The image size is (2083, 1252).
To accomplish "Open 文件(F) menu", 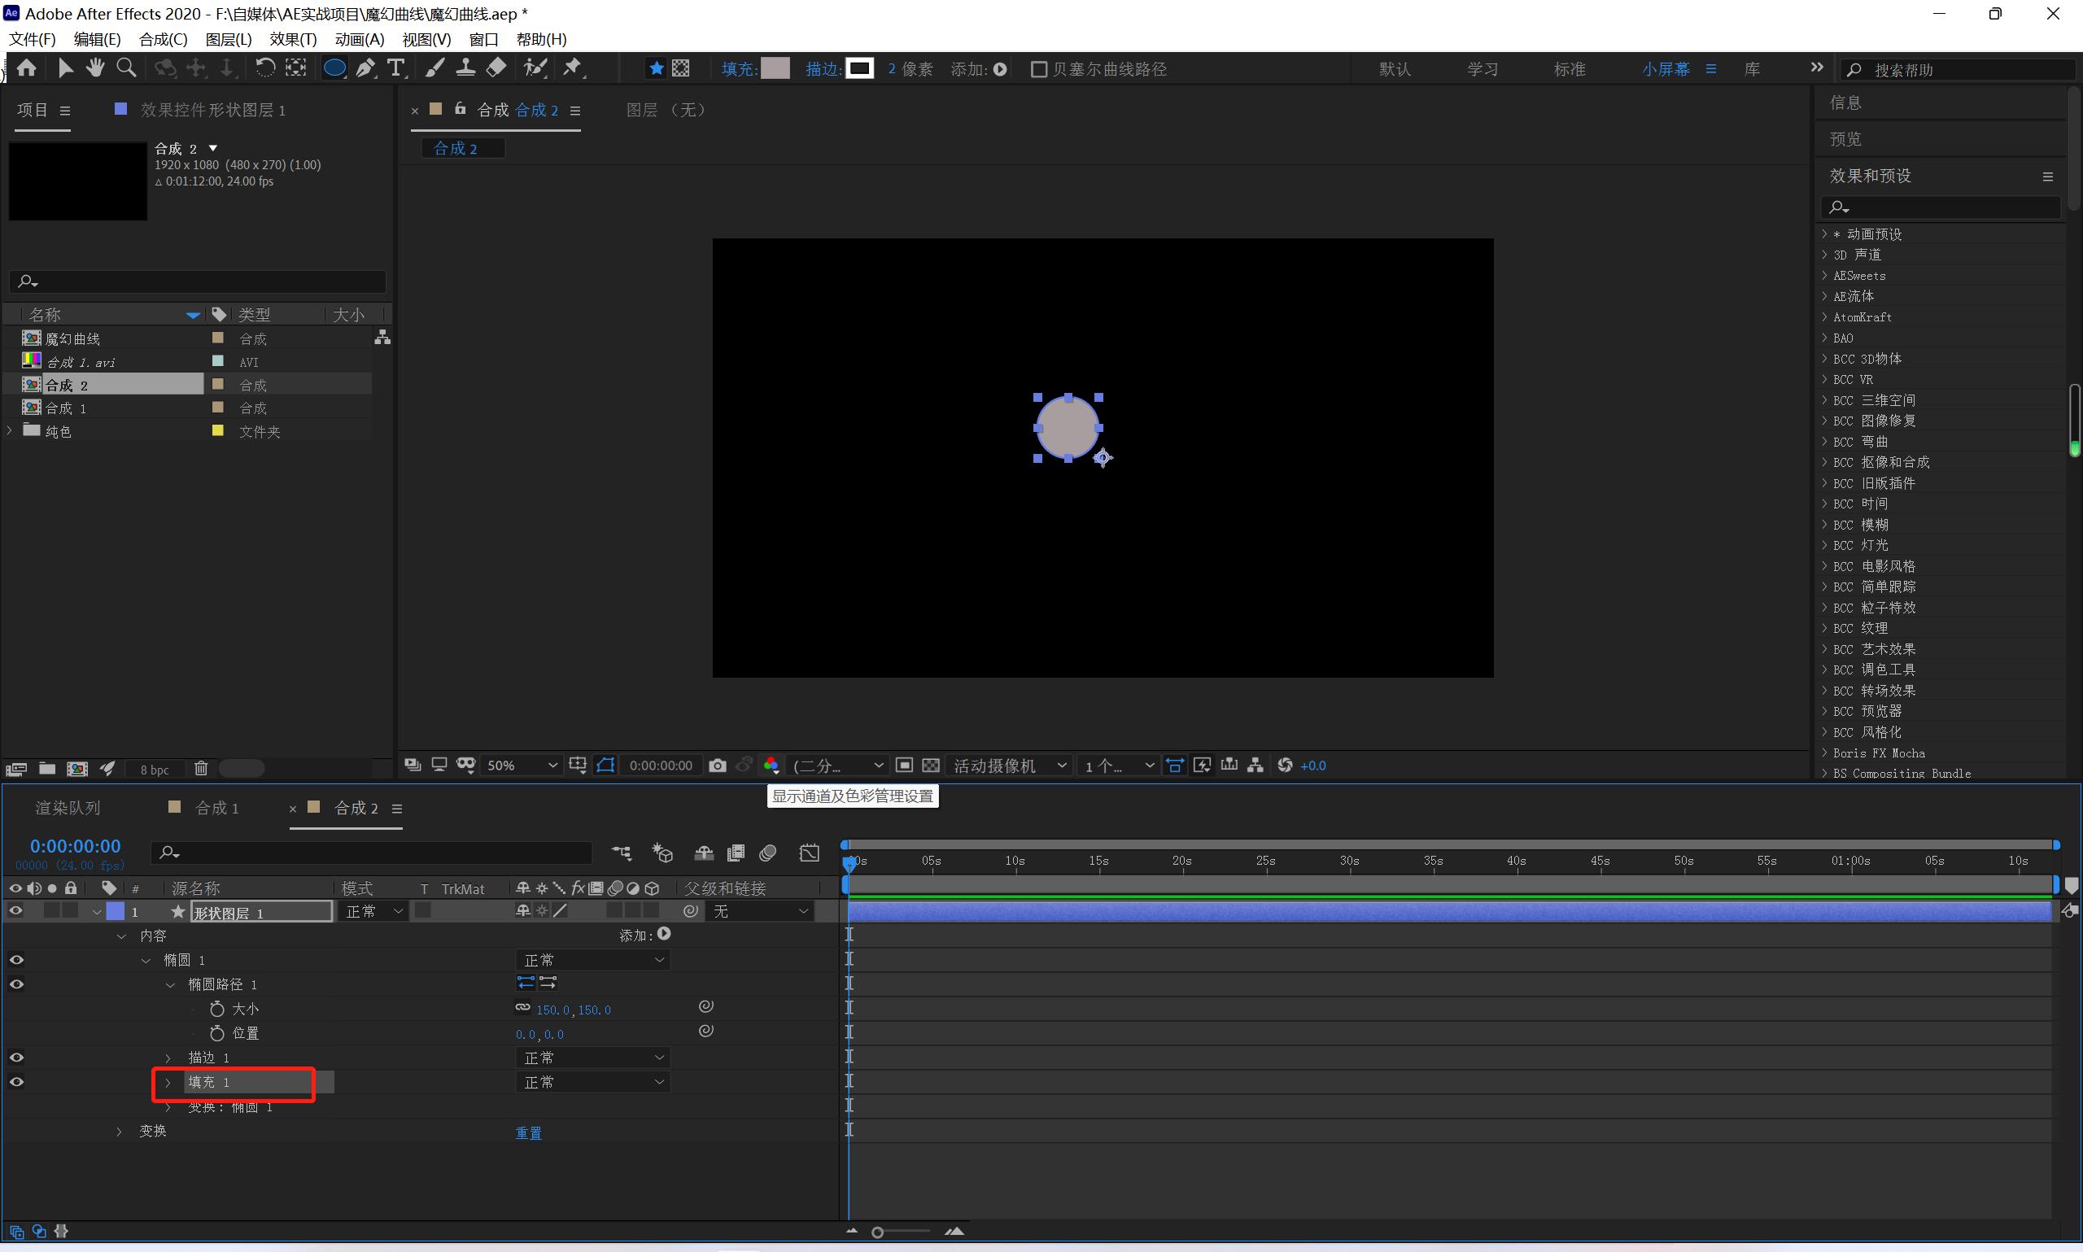I will [x=32, y=40].
